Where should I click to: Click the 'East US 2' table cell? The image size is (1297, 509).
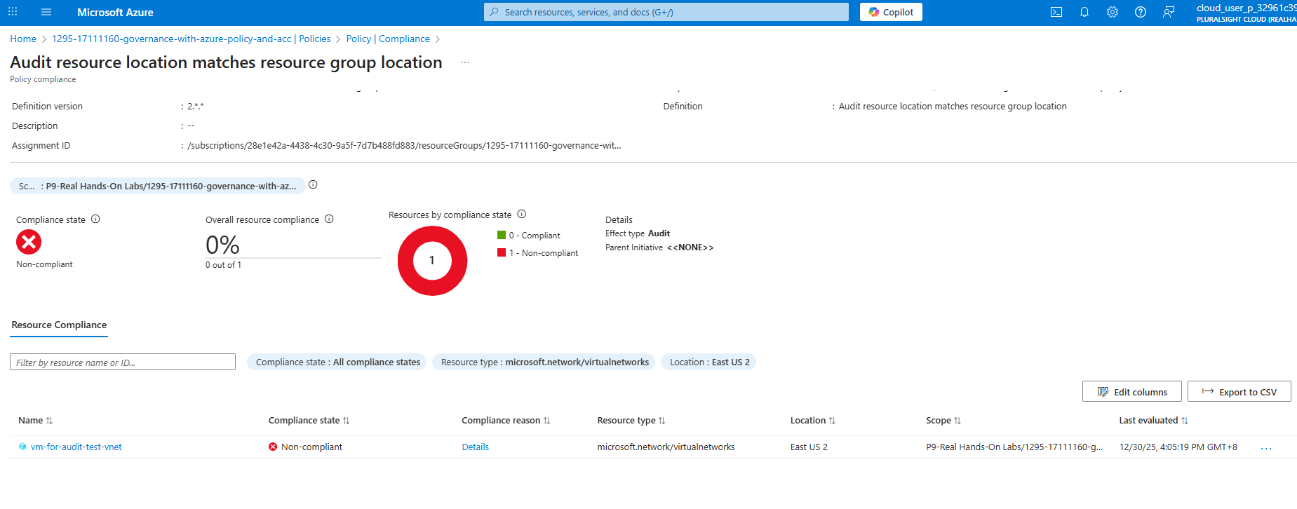pyautogui.click(x=809, y=447)
